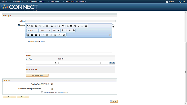Viewport: 187px width, 105px height.
Task: Undo the last edit
Action: coord(52,26)
